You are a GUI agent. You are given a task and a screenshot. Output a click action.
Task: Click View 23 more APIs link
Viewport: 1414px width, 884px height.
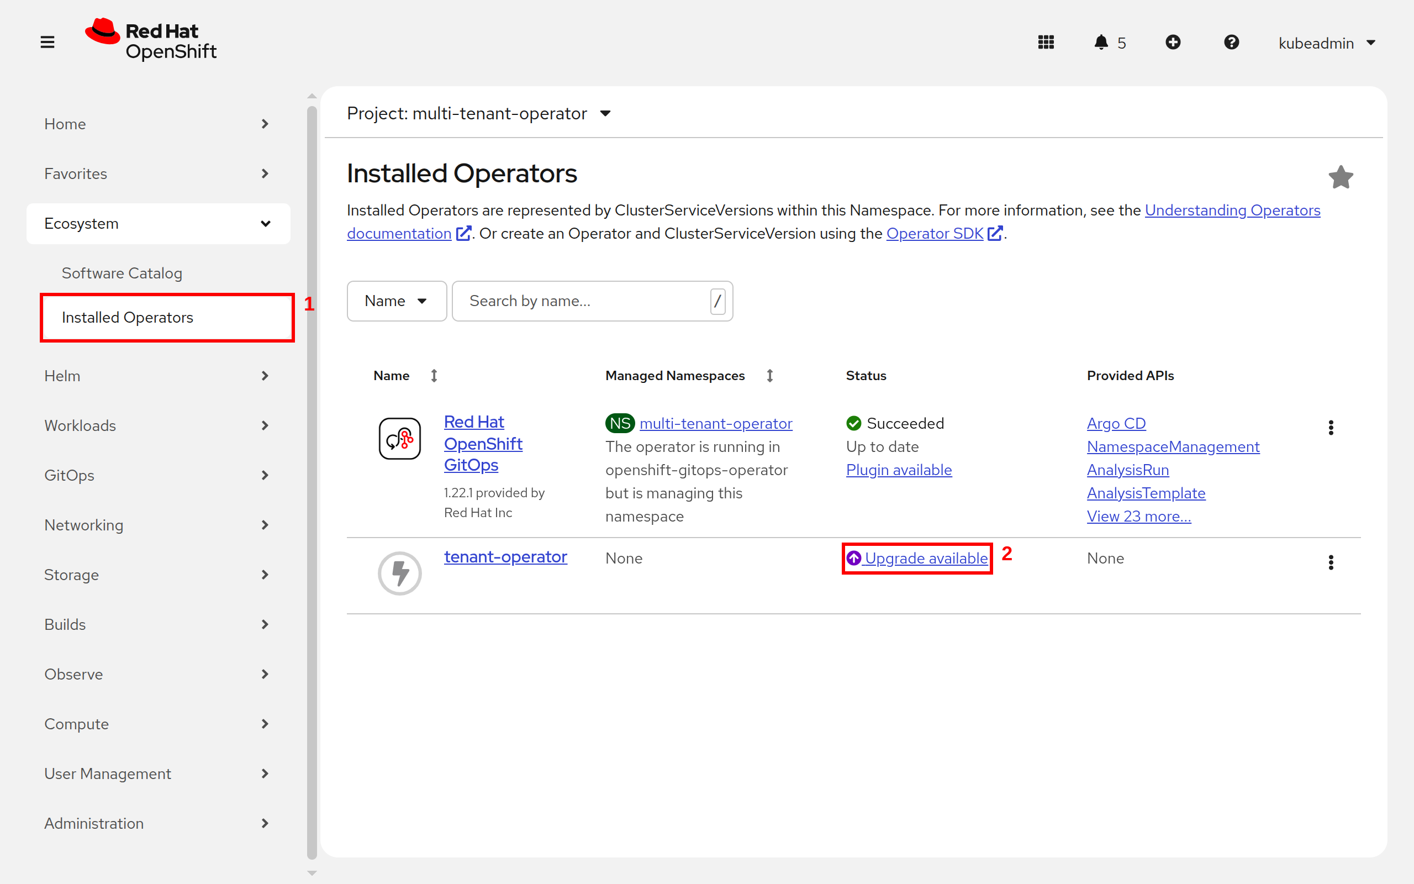point(1139,516)
